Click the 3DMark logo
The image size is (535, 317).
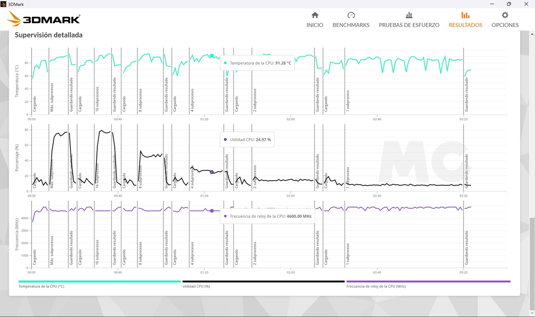[44, 19]
